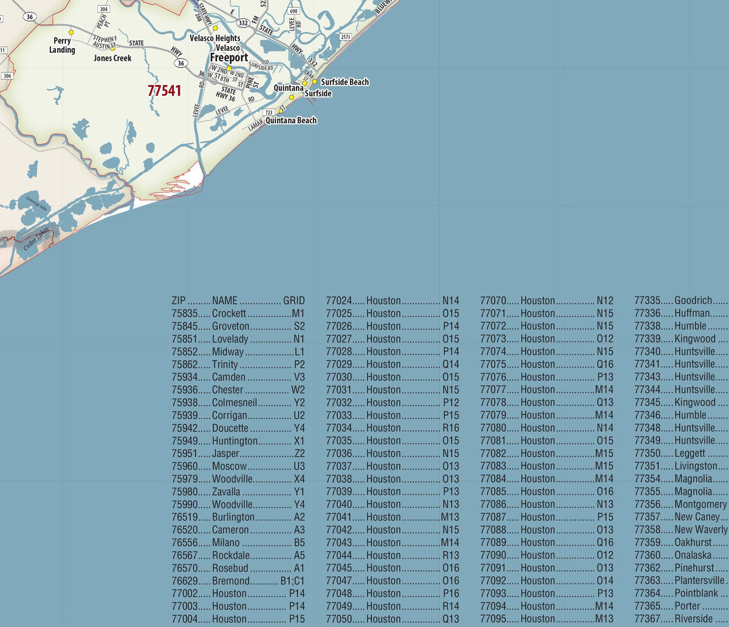The width and height of the screenshot is (729, 627).
Task: Select the 77002 Houston row
Action: pos(238,594)
